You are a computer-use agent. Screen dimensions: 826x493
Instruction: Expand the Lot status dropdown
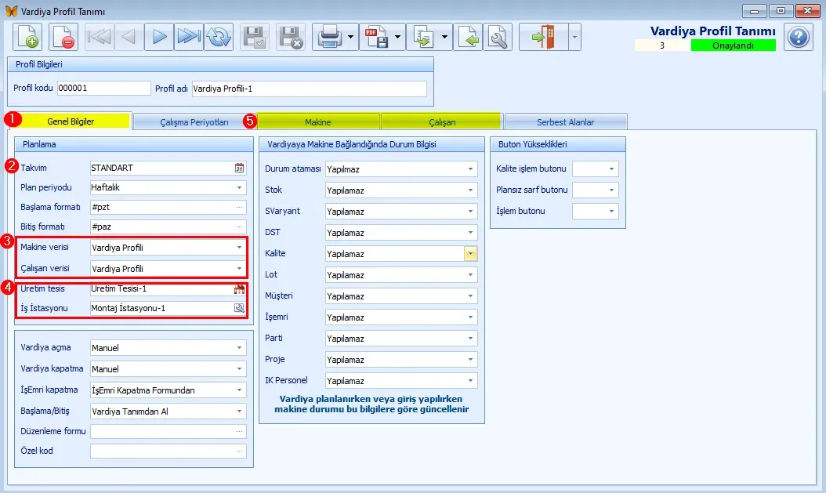click(470, 275)
